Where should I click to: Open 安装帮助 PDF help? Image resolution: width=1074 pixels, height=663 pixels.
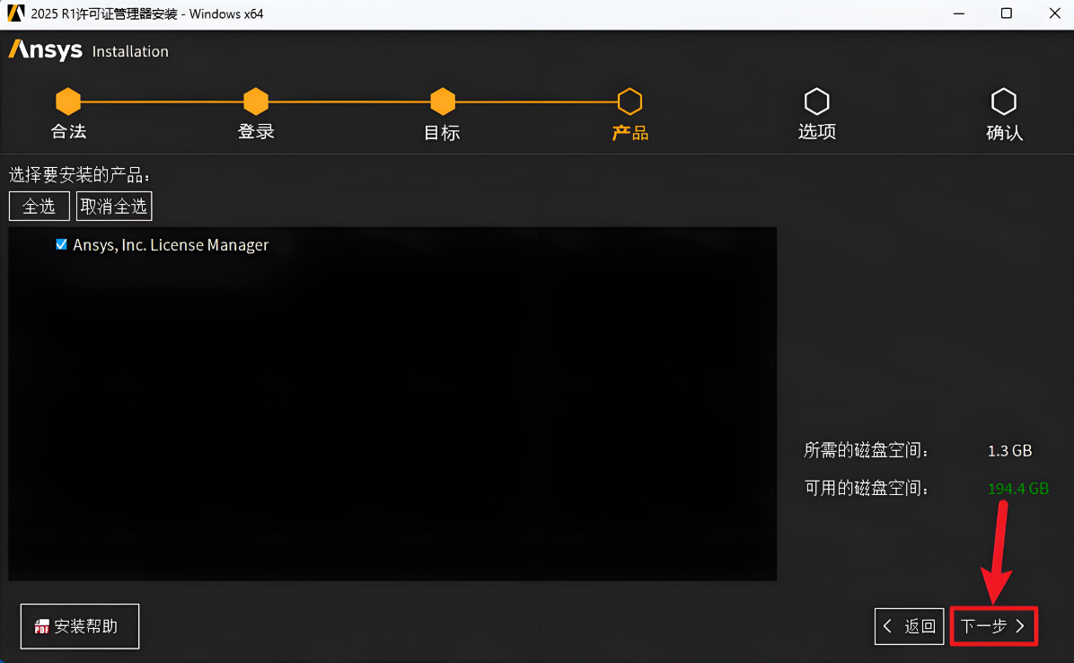[79, 626]
